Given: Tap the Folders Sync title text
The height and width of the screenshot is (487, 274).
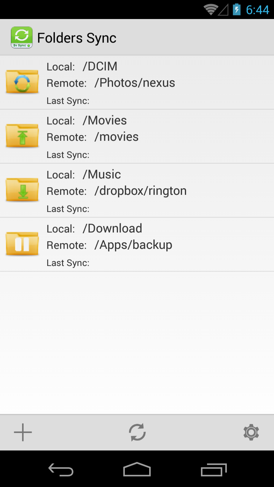Looking at the screenshot, I should tap(76, 37).
